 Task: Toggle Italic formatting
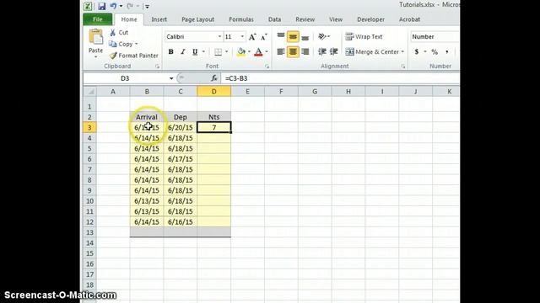(182, 52)
